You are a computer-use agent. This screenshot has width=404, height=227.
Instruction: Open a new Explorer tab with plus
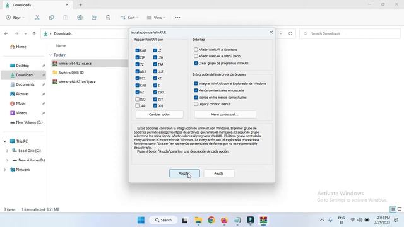click(x=80, y=4)
